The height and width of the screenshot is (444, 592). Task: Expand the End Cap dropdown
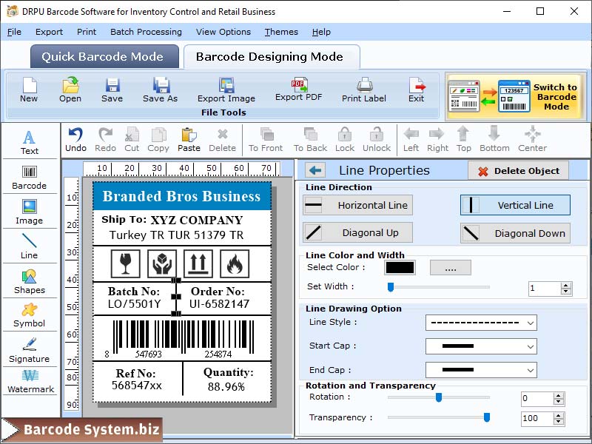tap(530, 370)
